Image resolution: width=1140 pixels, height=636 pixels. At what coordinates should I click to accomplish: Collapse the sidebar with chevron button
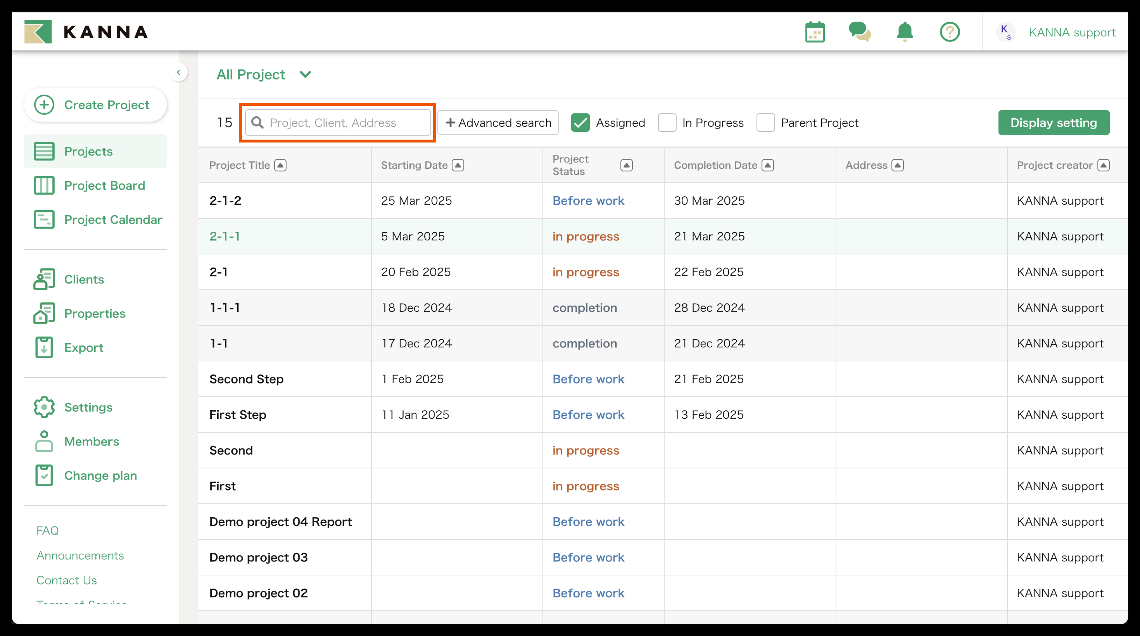pos(178,72)
